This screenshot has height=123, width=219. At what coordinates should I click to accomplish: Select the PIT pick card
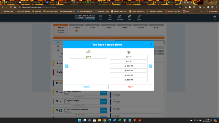(x=93, y=30)
